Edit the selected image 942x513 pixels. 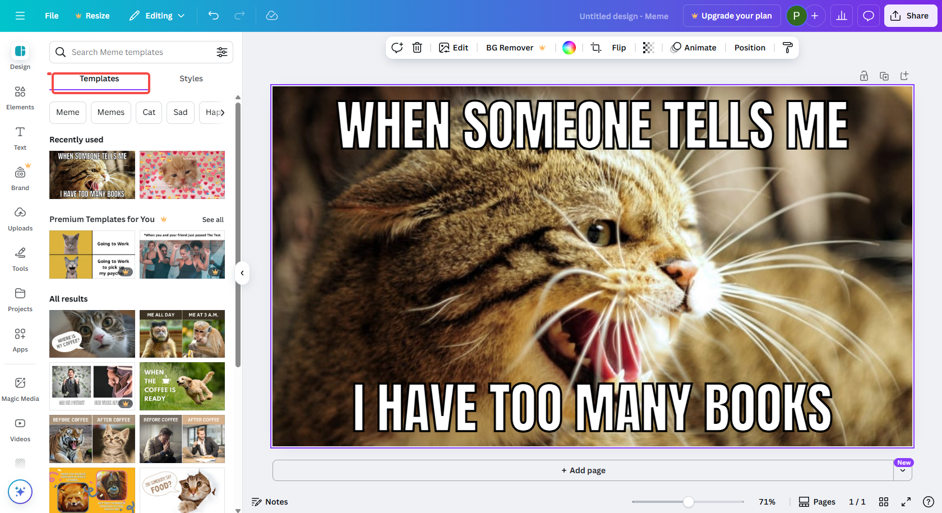(454, 48)
